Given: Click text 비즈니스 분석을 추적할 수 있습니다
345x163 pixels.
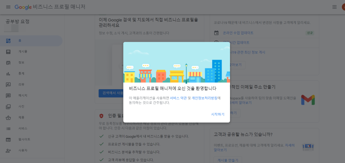Looking at the screenshot, I should tap(134, 152).
